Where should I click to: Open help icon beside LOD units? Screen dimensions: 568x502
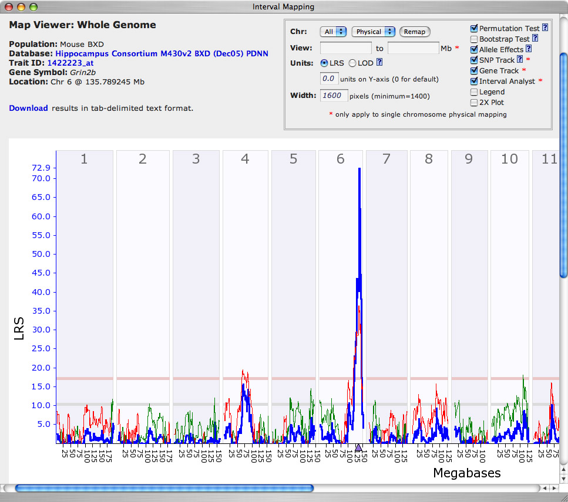(379, 63)
